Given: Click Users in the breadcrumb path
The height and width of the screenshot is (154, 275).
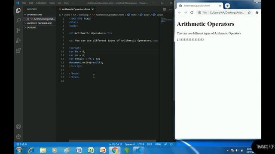Looking at the screenshot, I should pyautogui.click(x=67, y=15).
